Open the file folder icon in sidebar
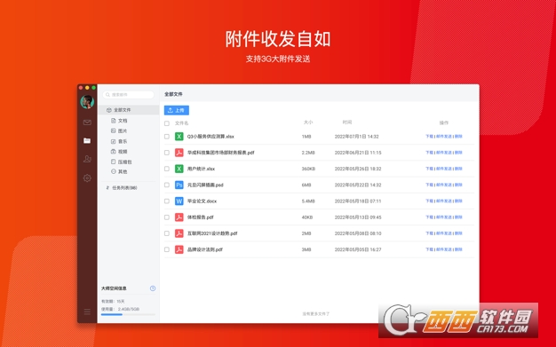This screenshot has height=347, width=556. click(x=87, y=141)
